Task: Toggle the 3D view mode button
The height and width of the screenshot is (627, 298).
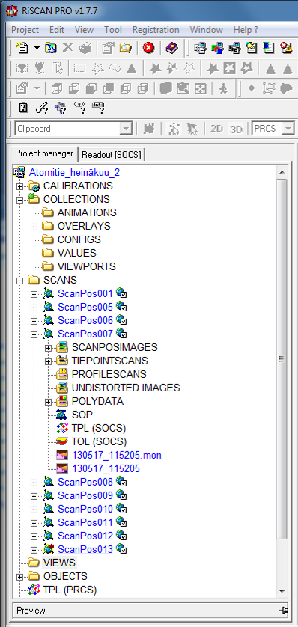Action: 237,129
